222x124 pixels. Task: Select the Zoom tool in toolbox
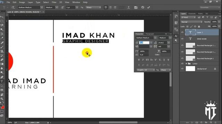click(2, 99)
